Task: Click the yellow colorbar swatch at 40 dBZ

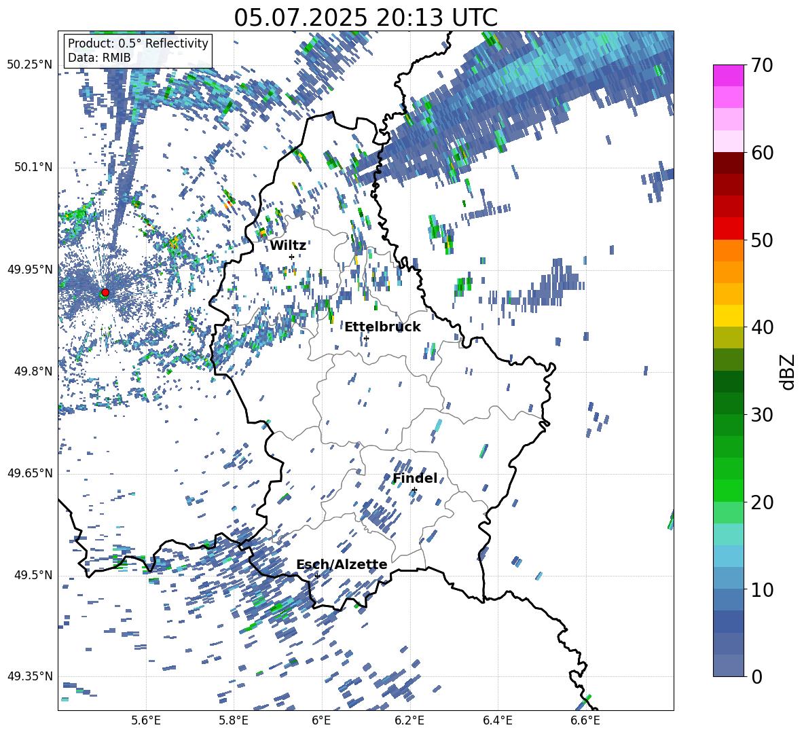Action: click(x=728, y=316)
